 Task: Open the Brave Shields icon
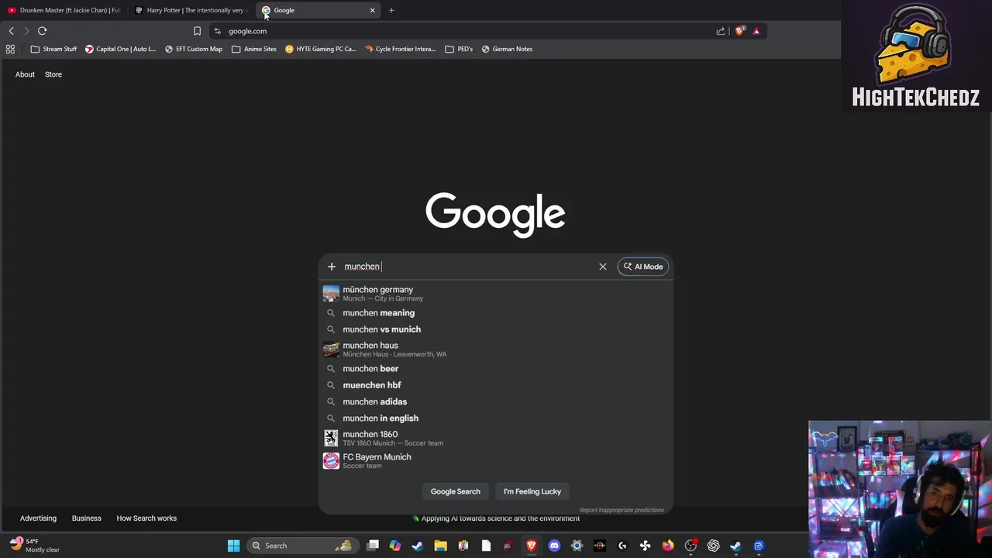pos(740,31)
